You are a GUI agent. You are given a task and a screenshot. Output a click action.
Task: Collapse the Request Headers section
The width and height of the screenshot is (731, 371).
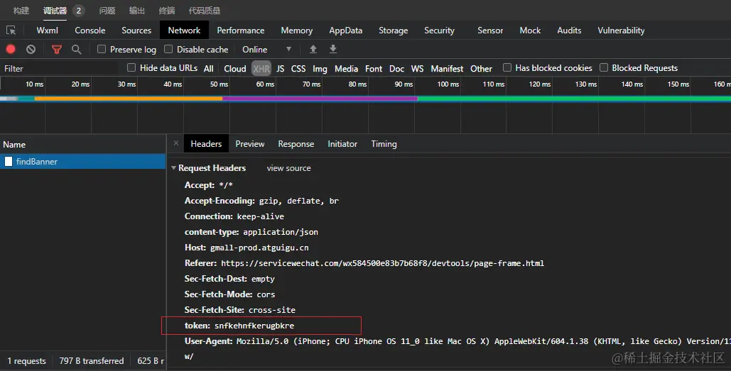click(174, 168)
